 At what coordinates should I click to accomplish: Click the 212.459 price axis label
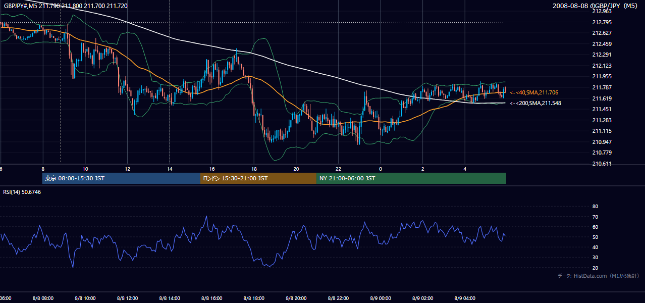pos(602,44)
